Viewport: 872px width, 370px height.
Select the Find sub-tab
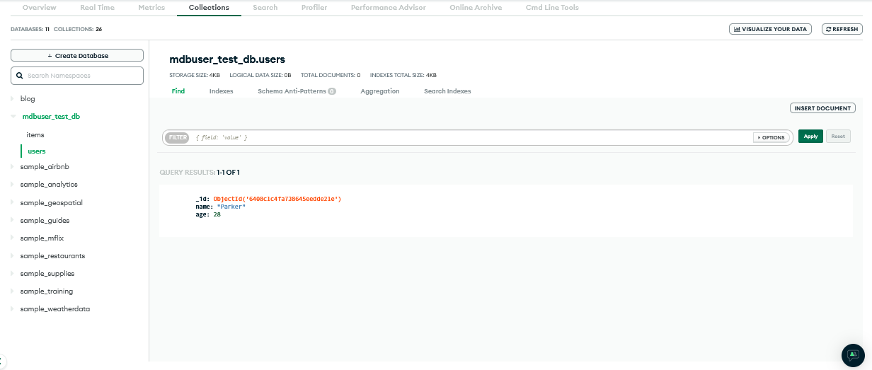coord(178,91)
